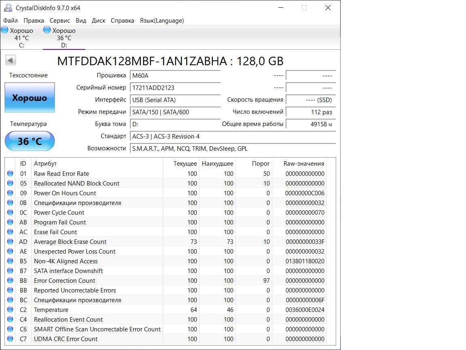Click transfer mode field SATA/150 | SATA/600
This screenshot has height=350, width=466.
[x=175, y=112]
